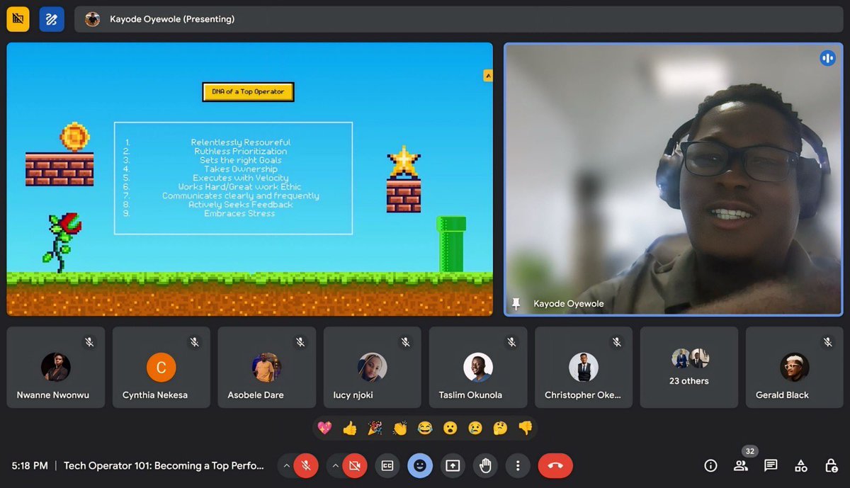Open Cynthia Nekesa participant tile

[161, 367]
